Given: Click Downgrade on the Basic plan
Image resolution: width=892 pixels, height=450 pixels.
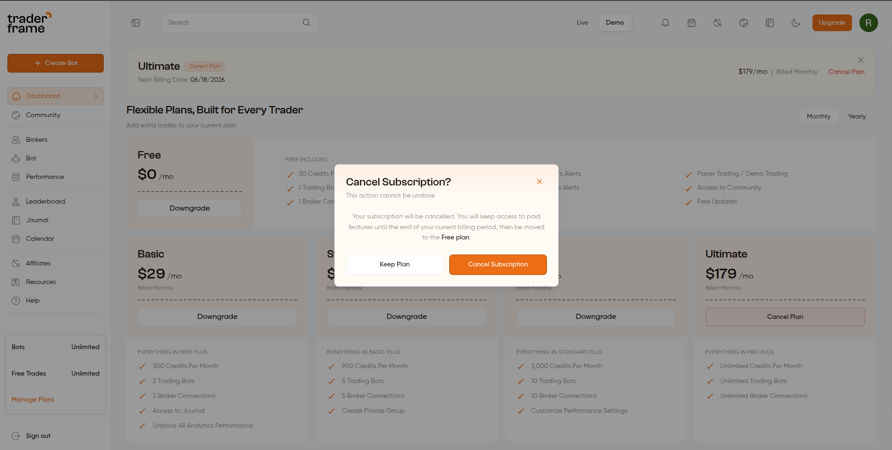Looking at the screenshot, I should tap(217, 317).
